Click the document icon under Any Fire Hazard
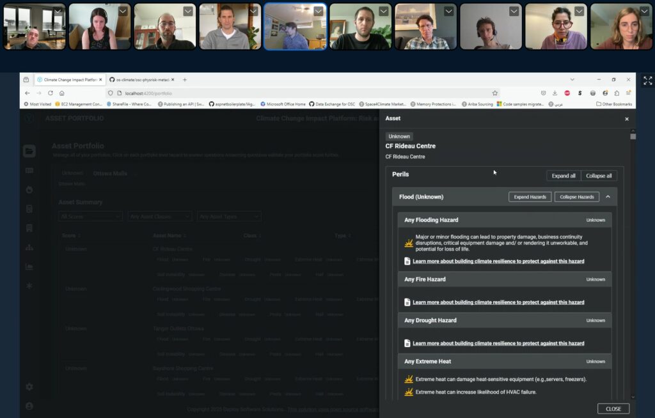 click(407, 302)
